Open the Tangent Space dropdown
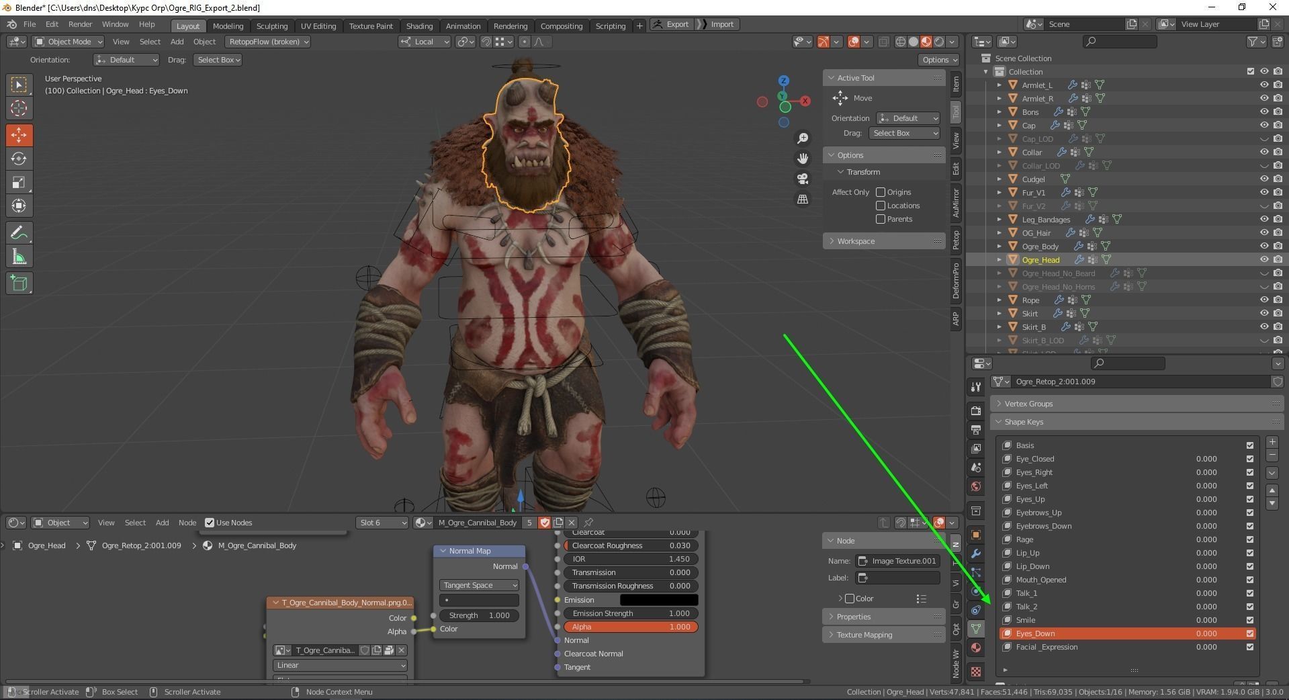Viewport: 1289px width, 700px height. click(x=479, y=585)
